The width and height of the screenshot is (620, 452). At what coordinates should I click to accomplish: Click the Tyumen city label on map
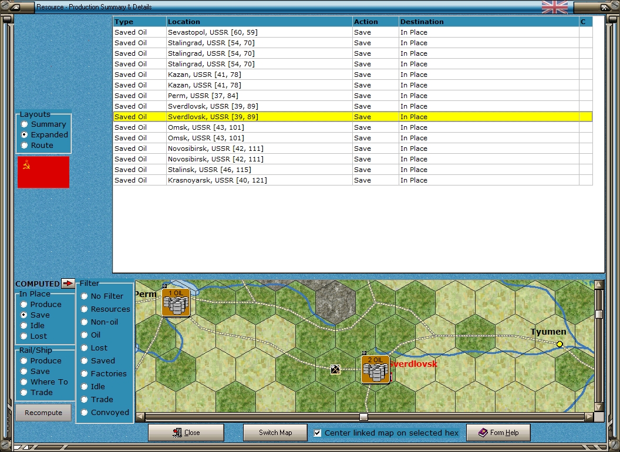click(x=548, y=332)
